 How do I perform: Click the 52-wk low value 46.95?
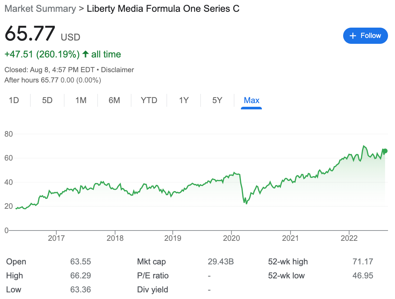coord(363,275)
